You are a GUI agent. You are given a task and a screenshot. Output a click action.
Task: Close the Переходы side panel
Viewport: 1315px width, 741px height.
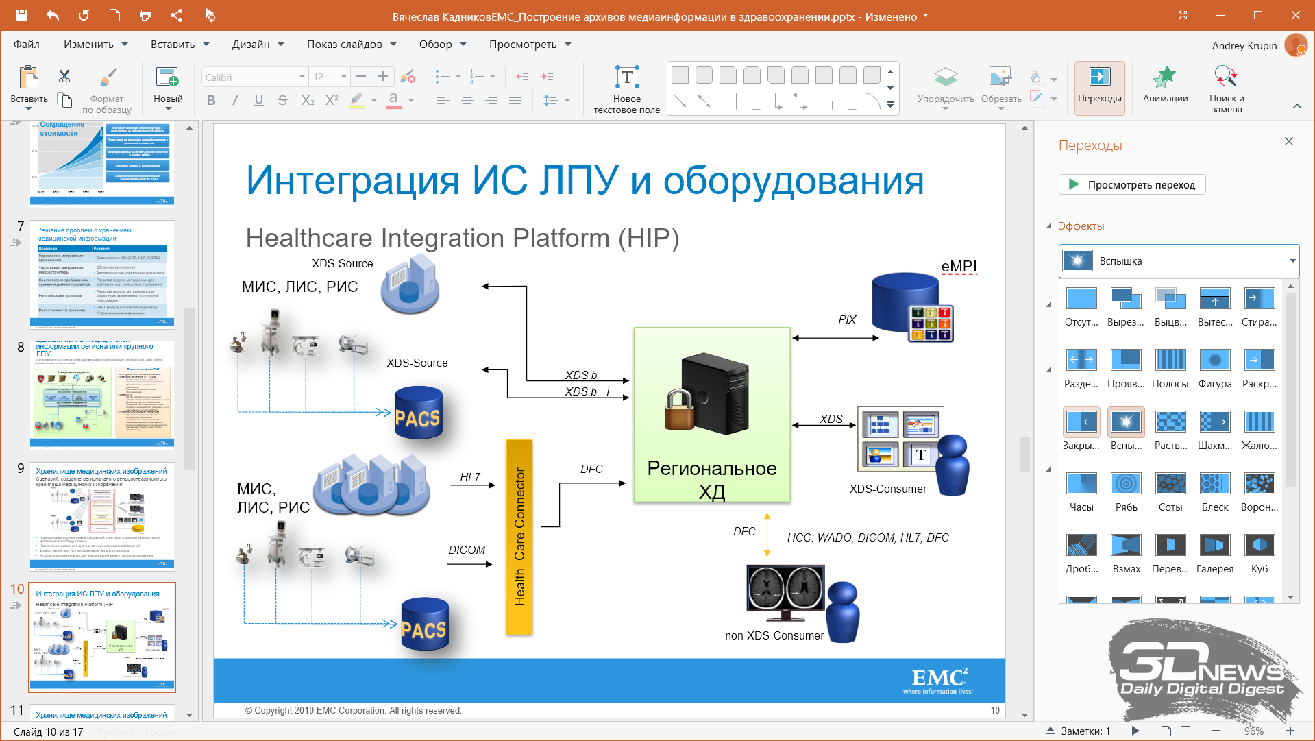click(1288, 141)
